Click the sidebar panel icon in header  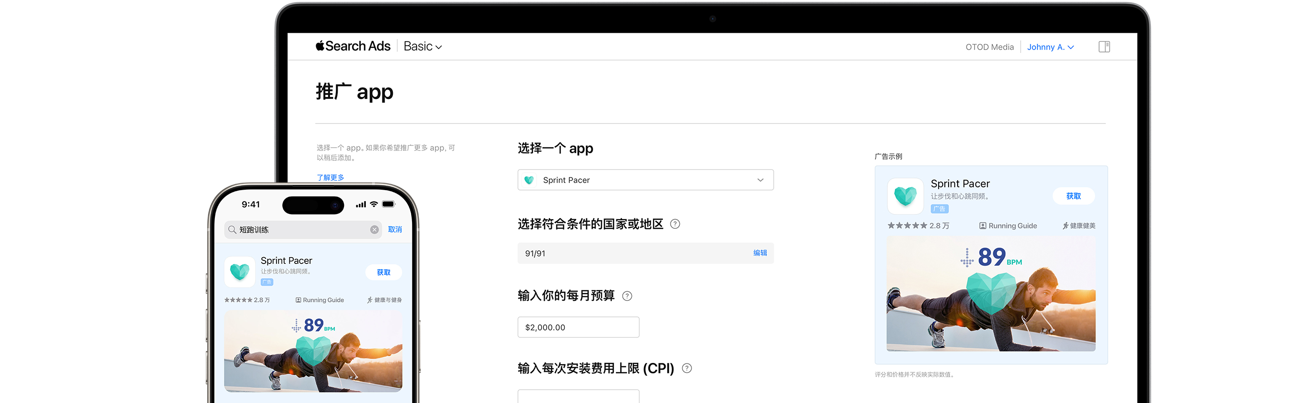tap(1104, 47)
